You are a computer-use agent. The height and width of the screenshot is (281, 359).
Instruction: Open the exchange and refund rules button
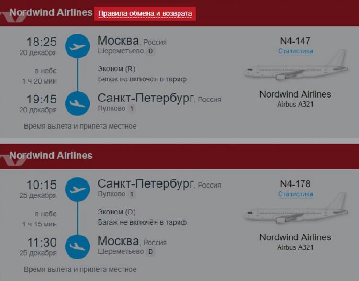[x=145, y=14]
